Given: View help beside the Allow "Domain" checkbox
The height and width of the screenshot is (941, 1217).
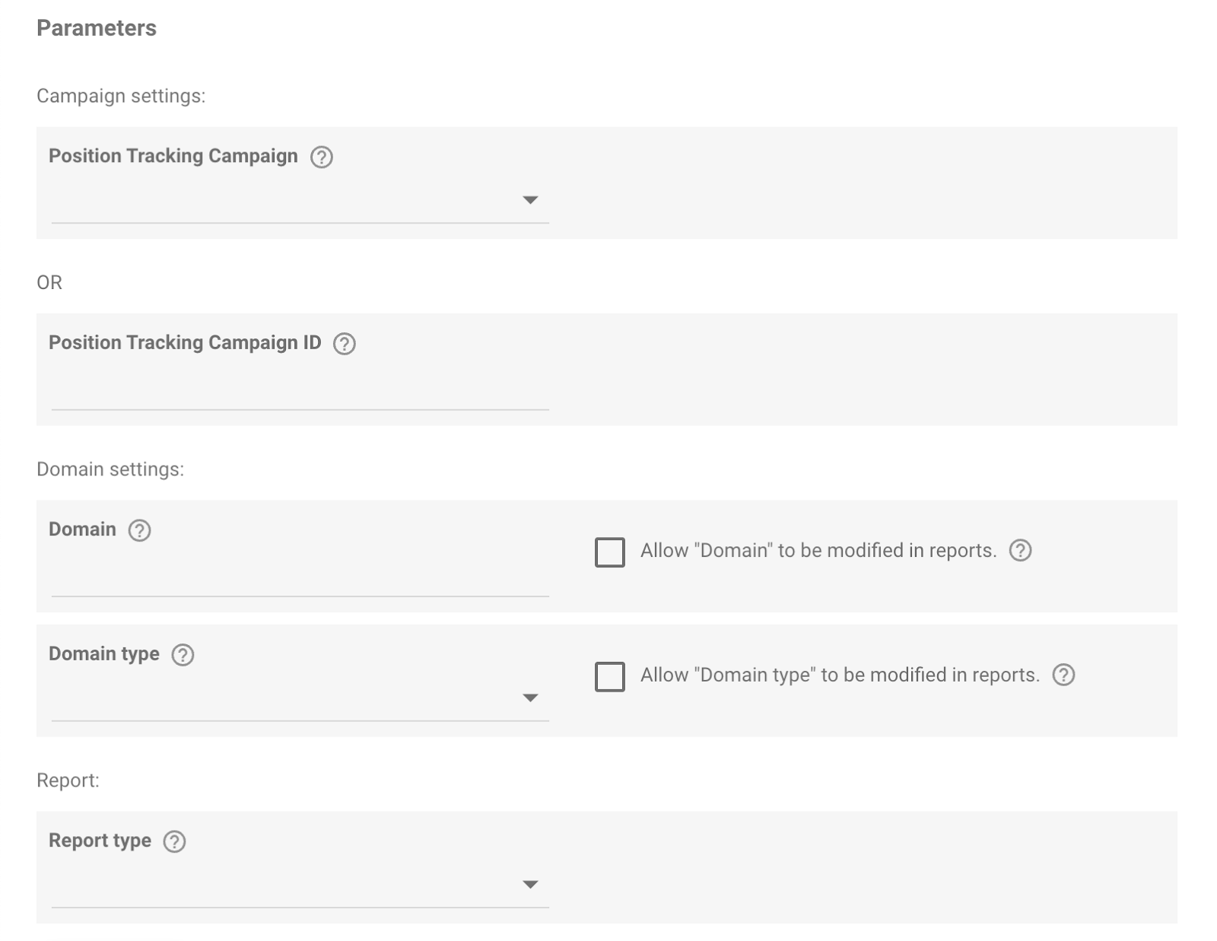Looking at the screenshot, I should click(x=1021, y=552).
